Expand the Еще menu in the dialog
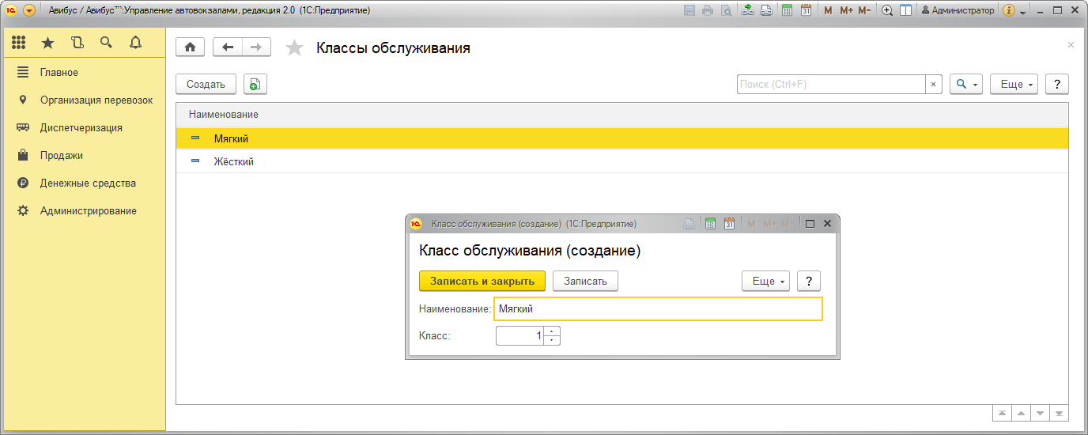 [765, 281]
